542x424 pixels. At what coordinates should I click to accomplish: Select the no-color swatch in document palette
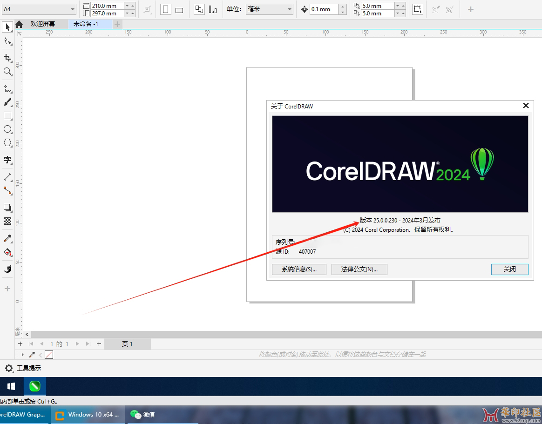49,355
